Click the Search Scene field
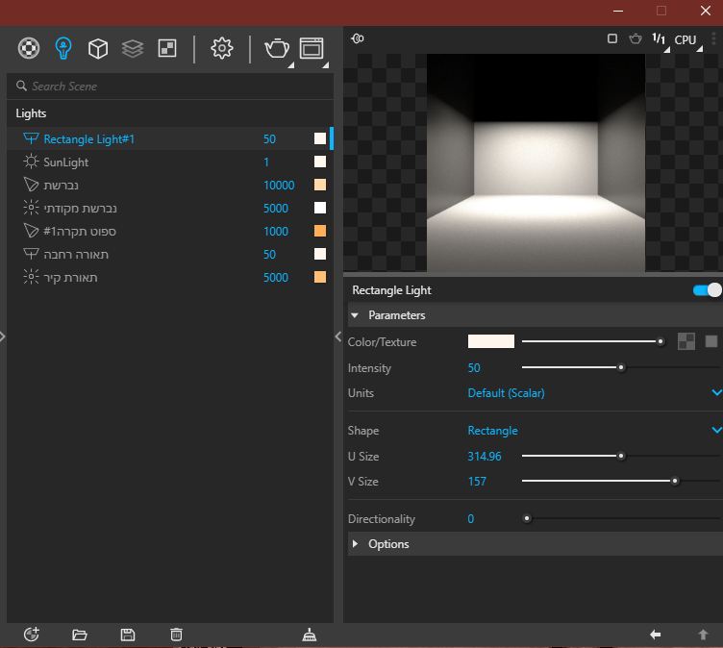The height and width of the screenshot is (648, 723). (173, 87)
